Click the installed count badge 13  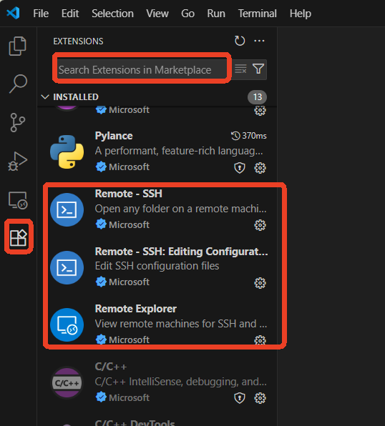[258, 97]
